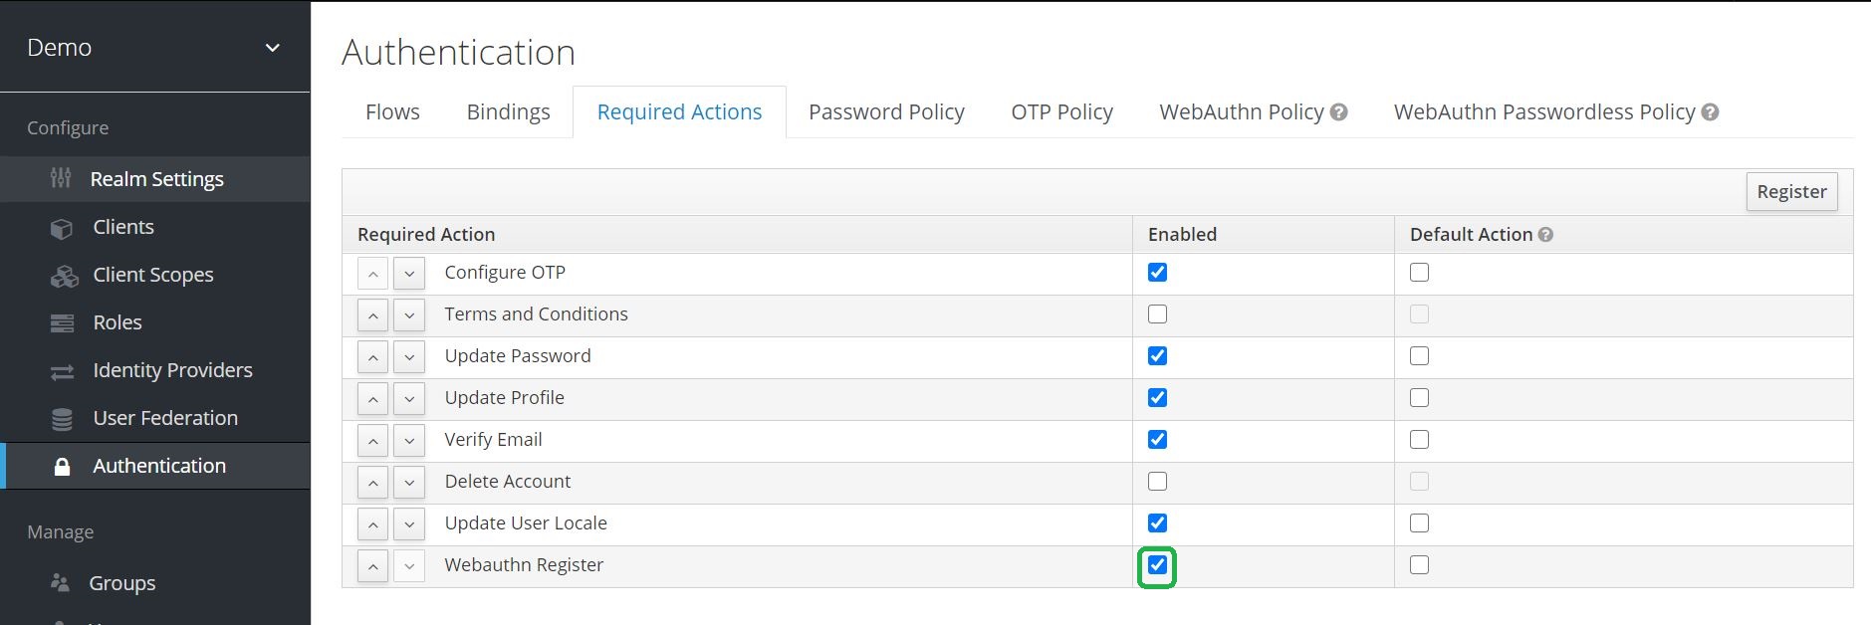Set Verify Email as default action

click(1419, 440)
